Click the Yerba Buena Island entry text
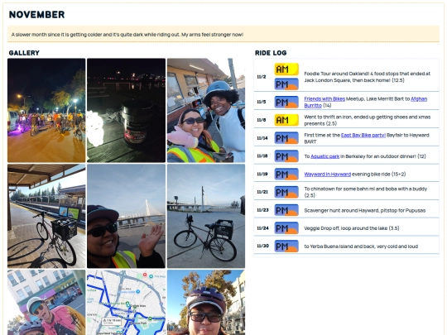Viewport: 447px width, 335px height. click(x=361, y=246)
